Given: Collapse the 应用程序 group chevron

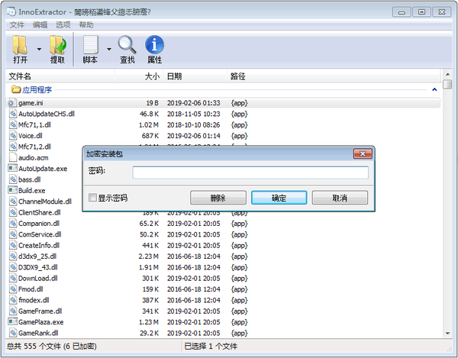Looking at the screenshot, I should click(434, 89).
